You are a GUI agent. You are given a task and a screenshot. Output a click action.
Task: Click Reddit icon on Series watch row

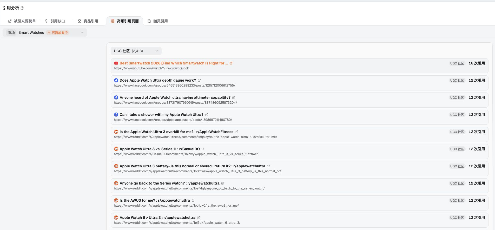click(x=116, y=183)
